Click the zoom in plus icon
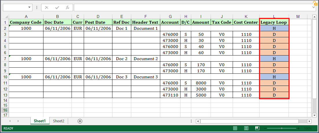Image resolution: width=319 pixels, height=133 pixels. [298, 128]
